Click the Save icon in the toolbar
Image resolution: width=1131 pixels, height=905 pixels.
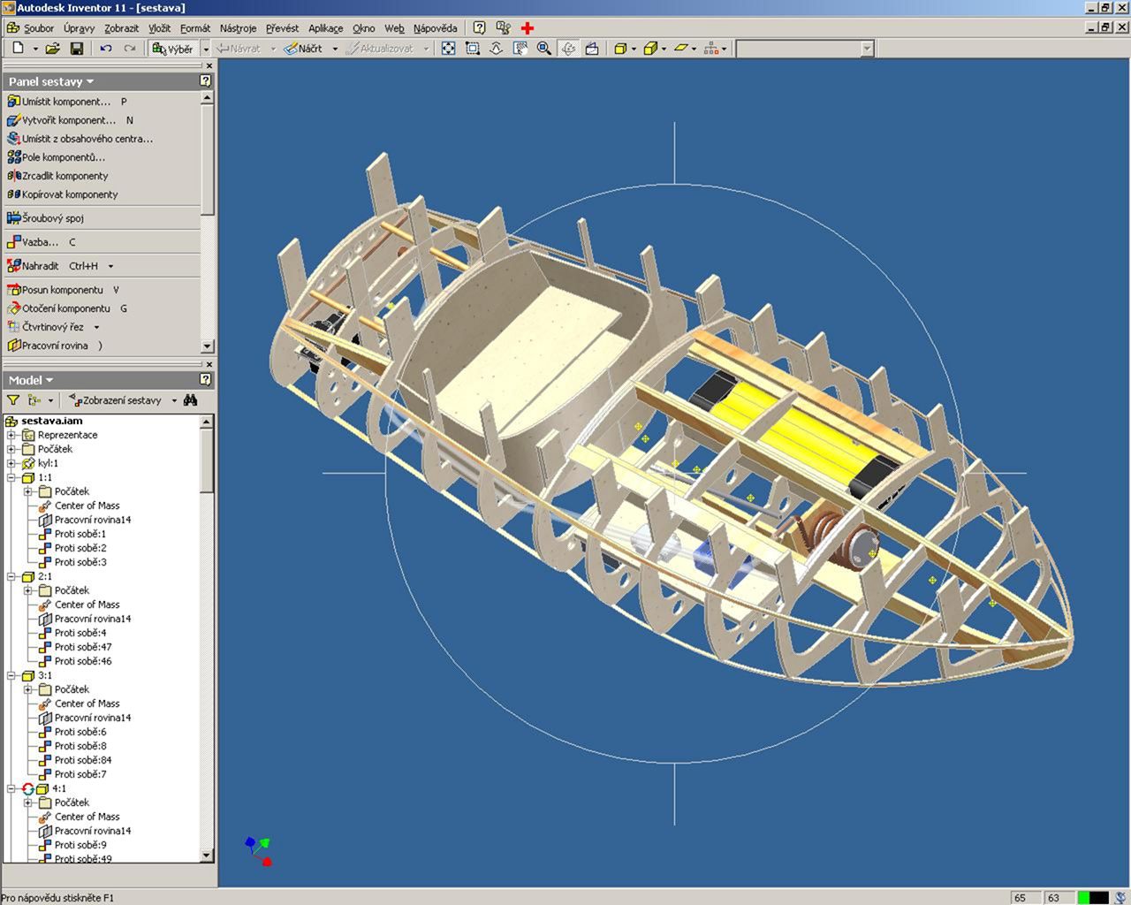77,49
